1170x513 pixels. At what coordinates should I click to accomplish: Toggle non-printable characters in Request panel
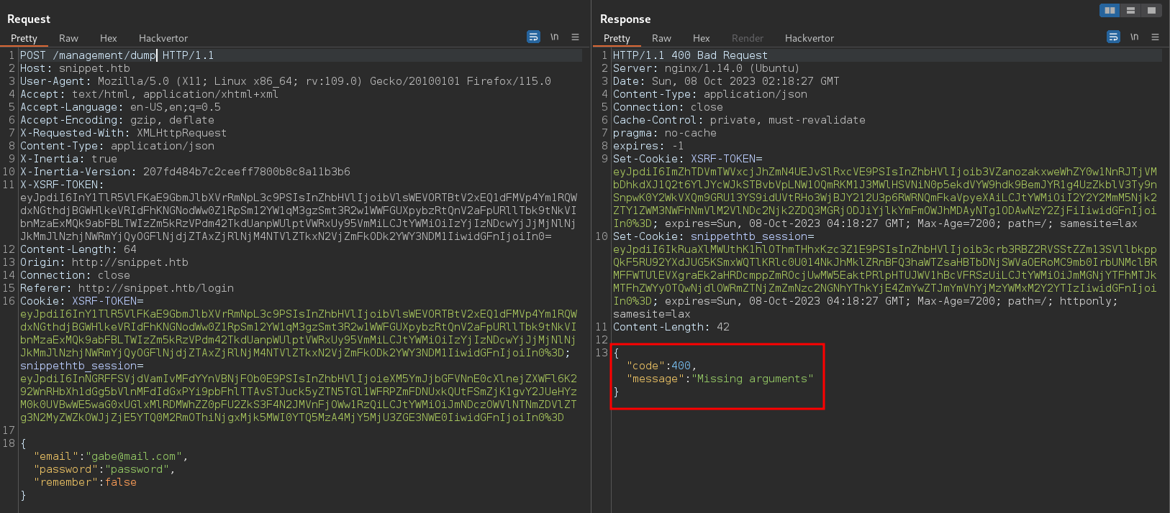click(554, 37)
